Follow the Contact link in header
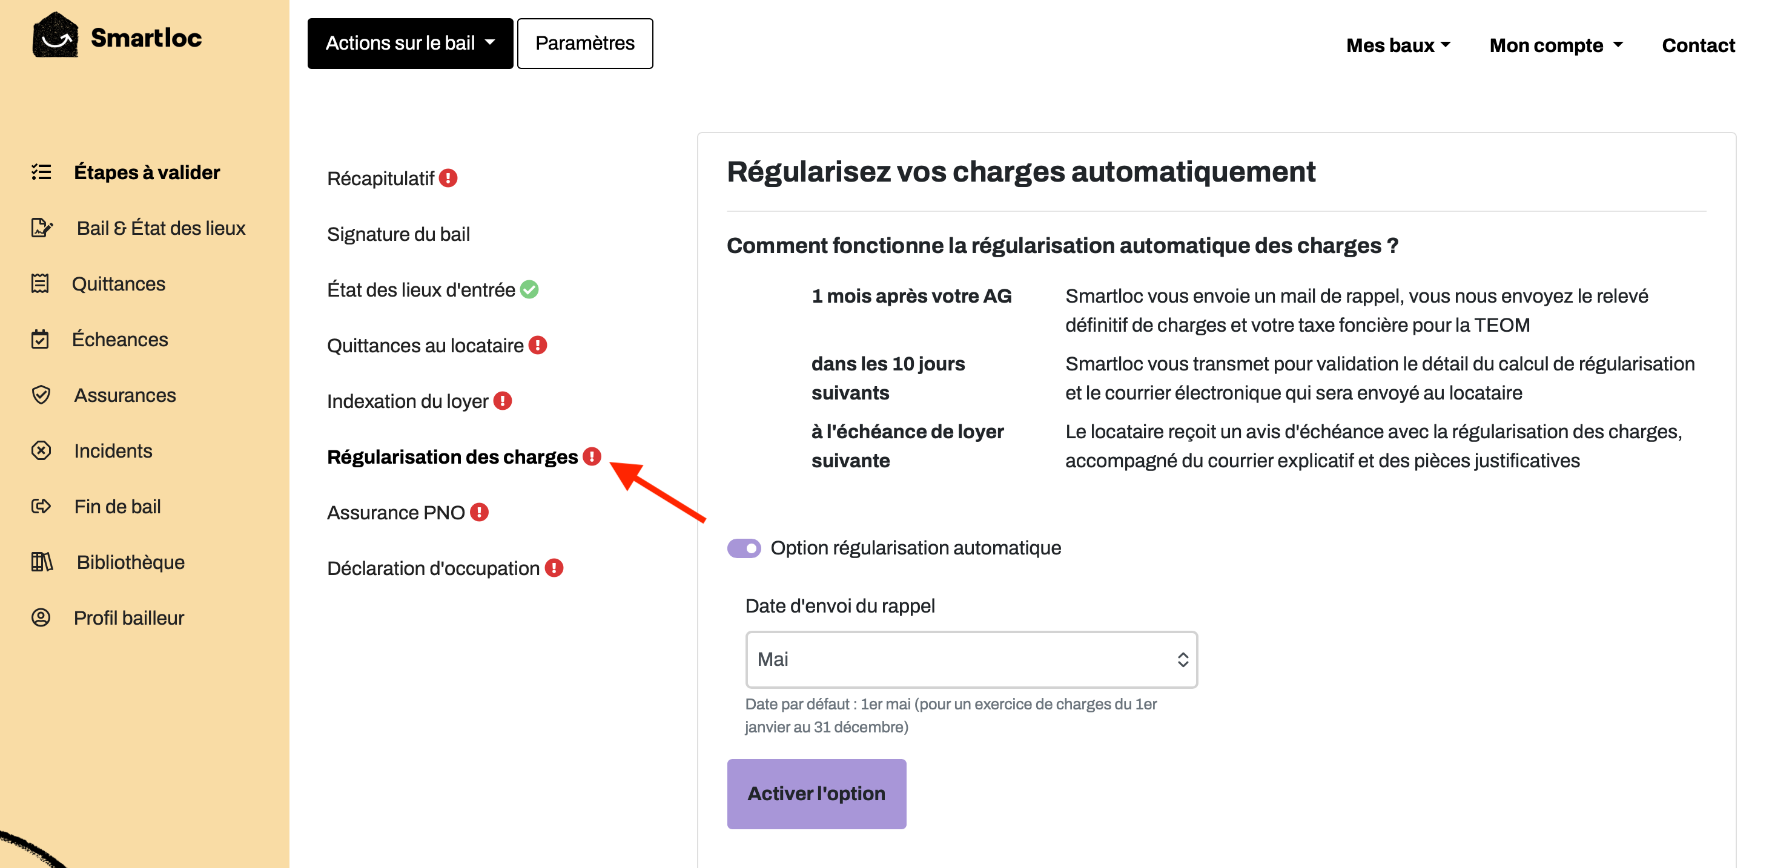 point(1698,45)
